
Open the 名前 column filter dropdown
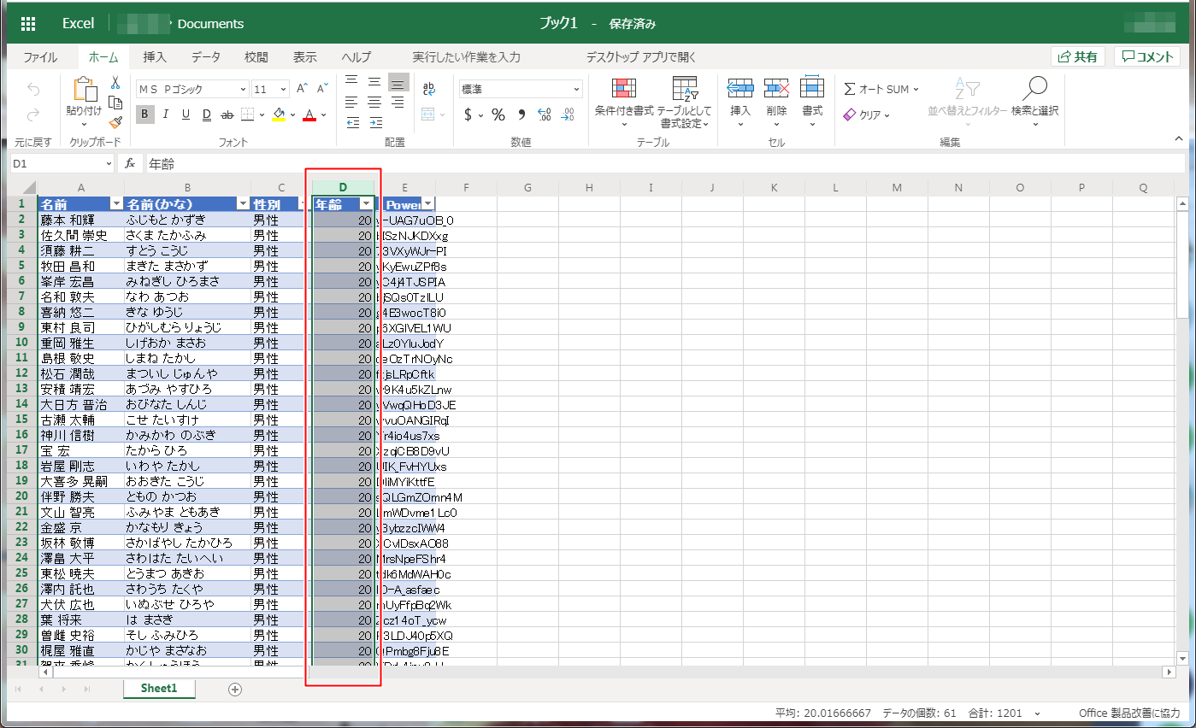click(116, 204)
